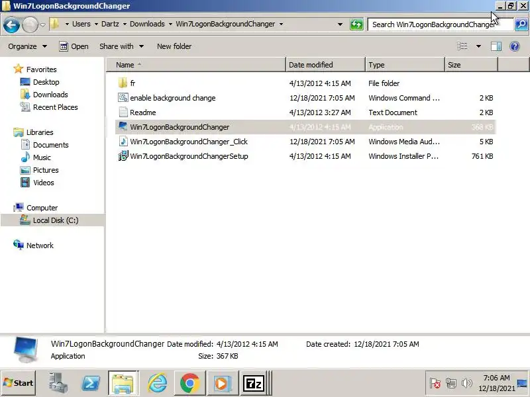Go back with the blue Back arrow

pyautogui.click(x=11, y=24)
